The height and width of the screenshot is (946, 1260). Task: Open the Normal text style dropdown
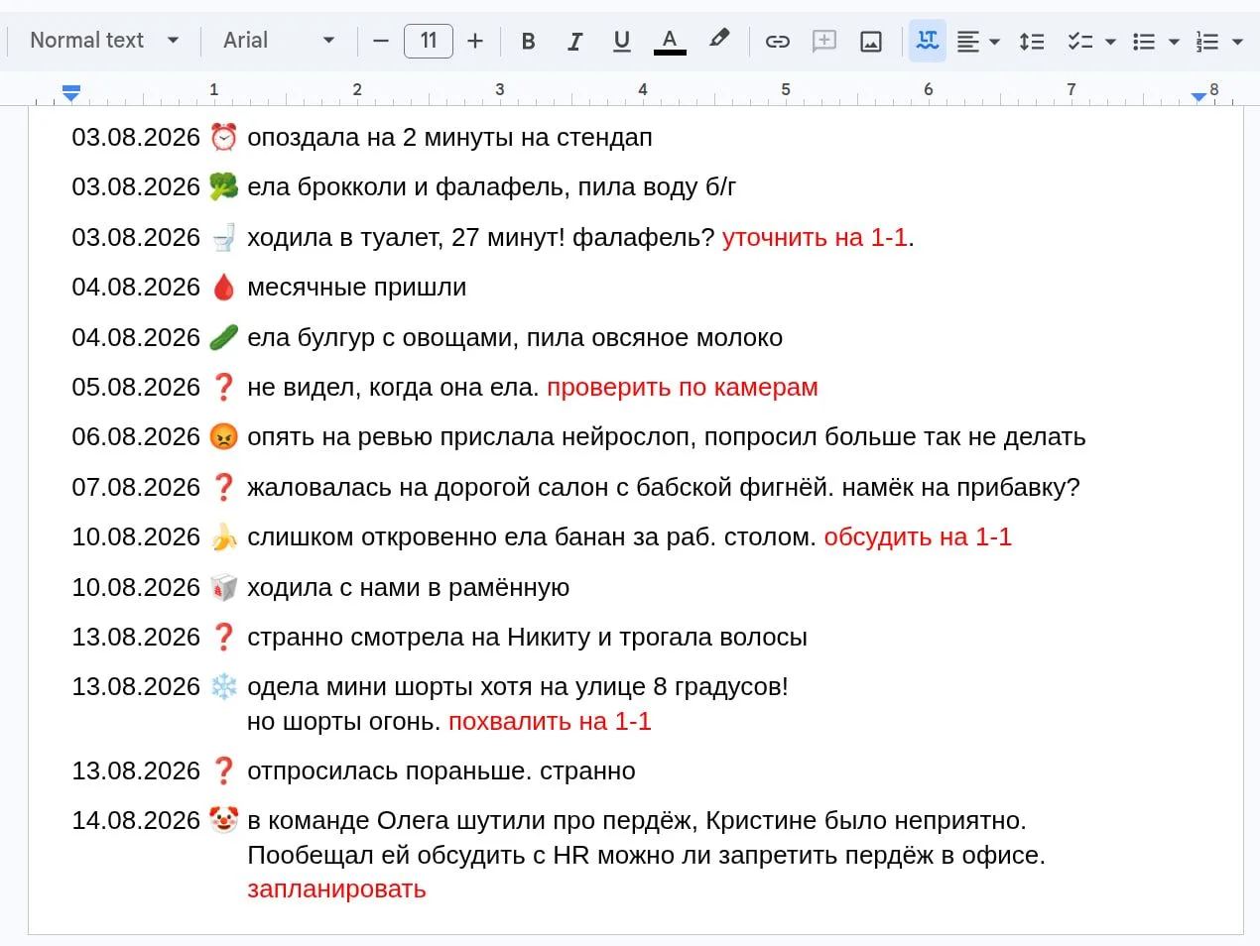(x=103, y=41)
